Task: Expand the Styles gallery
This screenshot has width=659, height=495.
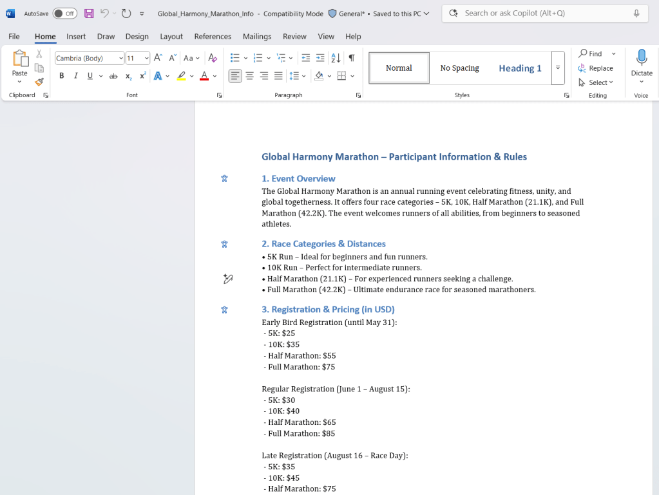Action: pyautogui.click(x=558, y=68)
